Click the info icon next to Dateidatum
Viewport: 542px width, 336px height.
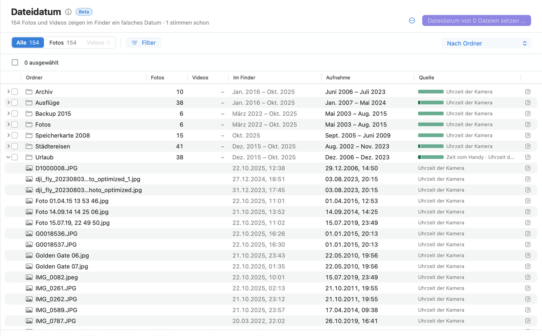pyautogui.click(x=68, y=12)
